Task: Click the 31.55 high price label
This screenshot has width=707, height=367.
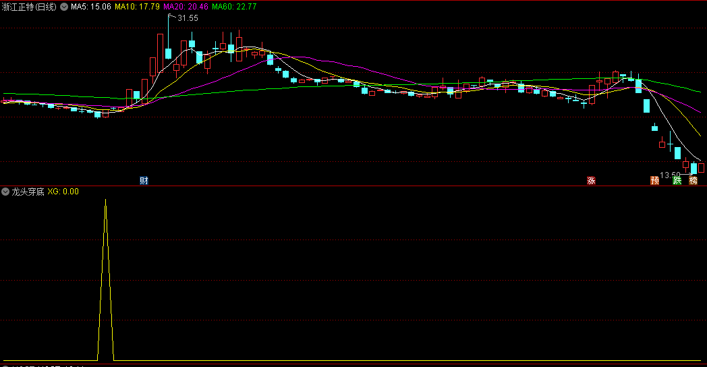Action: click(x=188, y=18)
